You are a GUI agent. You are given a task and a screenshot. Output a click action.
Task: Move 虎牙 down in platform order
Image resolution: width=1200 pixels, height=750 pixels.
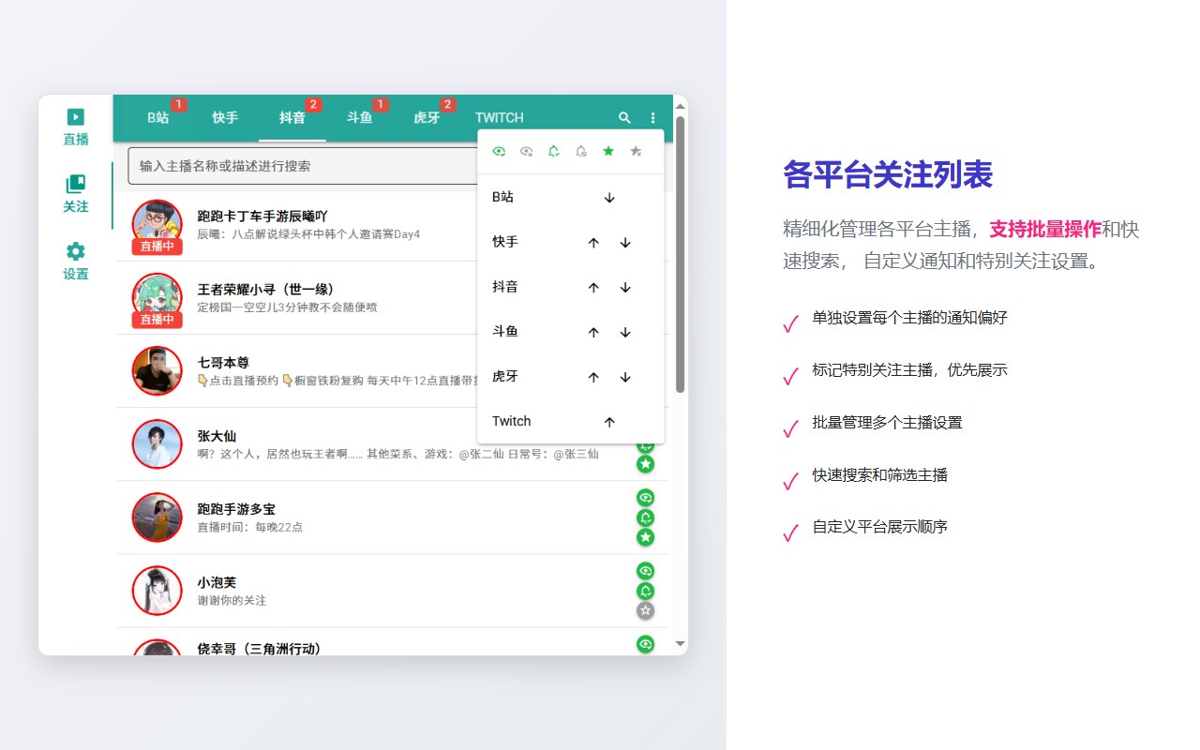(625, 378)
